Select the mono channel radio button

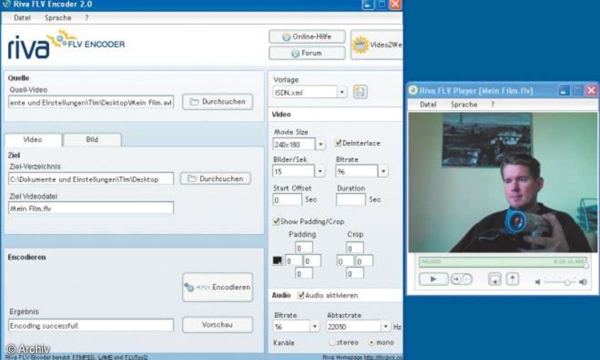click(371, 343)
